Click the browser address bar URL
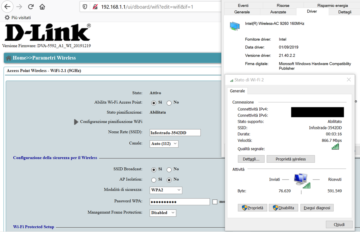This screenshot has height=232, width=360. click(147, 7)
